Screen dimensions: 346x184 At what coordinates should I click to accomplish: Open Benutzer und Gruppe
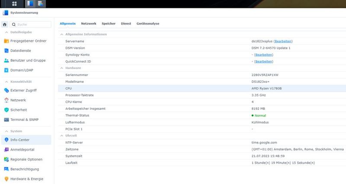click(28, 60)
